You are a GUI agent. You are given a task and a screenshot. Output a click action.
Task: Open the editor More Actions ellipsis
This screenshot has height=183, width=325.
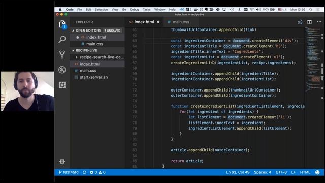319,22
